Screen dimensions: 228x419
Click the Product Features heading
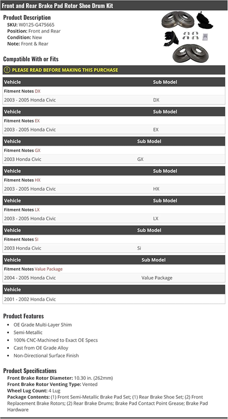(x=24, y=316)
